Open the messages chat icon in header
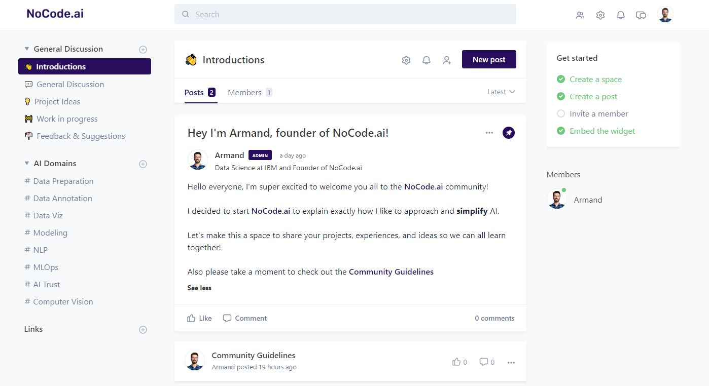The image size is (709, 386). (x=641, y=15)
